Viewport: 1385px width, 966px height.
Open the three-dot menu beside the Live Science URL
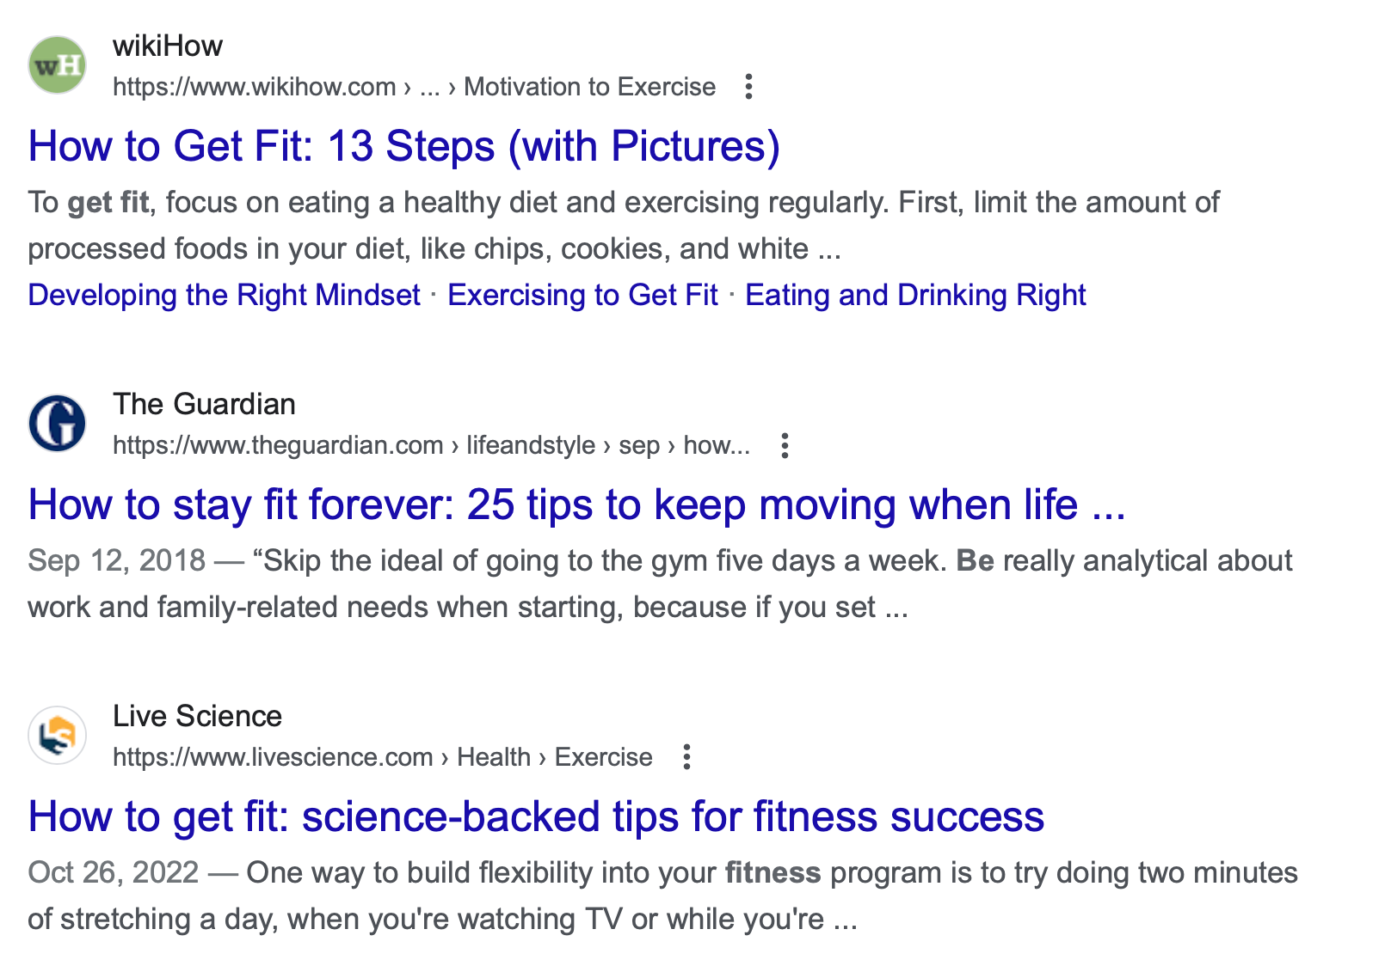pos(687,757)
